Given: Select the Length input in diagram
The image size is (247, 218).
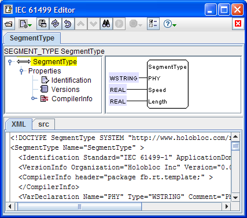Looking at the screenshot, I should (x=157, y=101).
